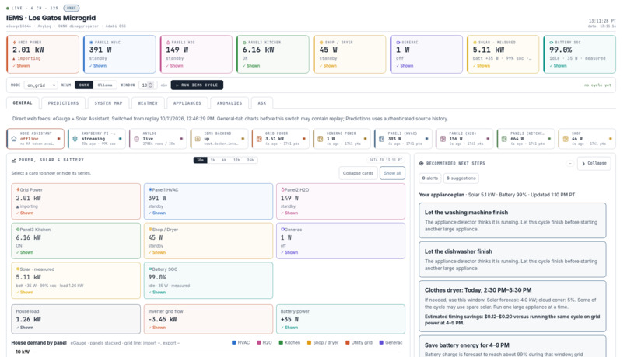Switch NILM engine to Ollama
This screenshot has width=627, height=357.
click(105, 85)
